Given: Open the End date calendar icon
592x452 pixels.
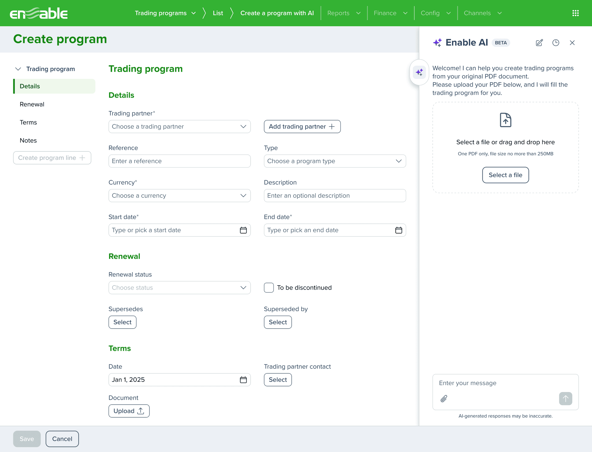Looking at the screenshot, I should click(x=399, y=230).
